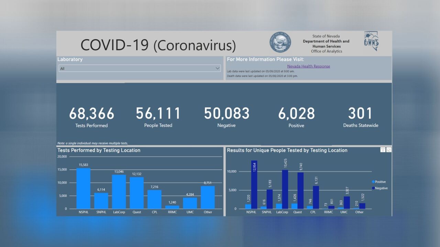Screen dimensions: 440x247
Task: Click the lab data last updated text
Action: [x=261, y=71]
